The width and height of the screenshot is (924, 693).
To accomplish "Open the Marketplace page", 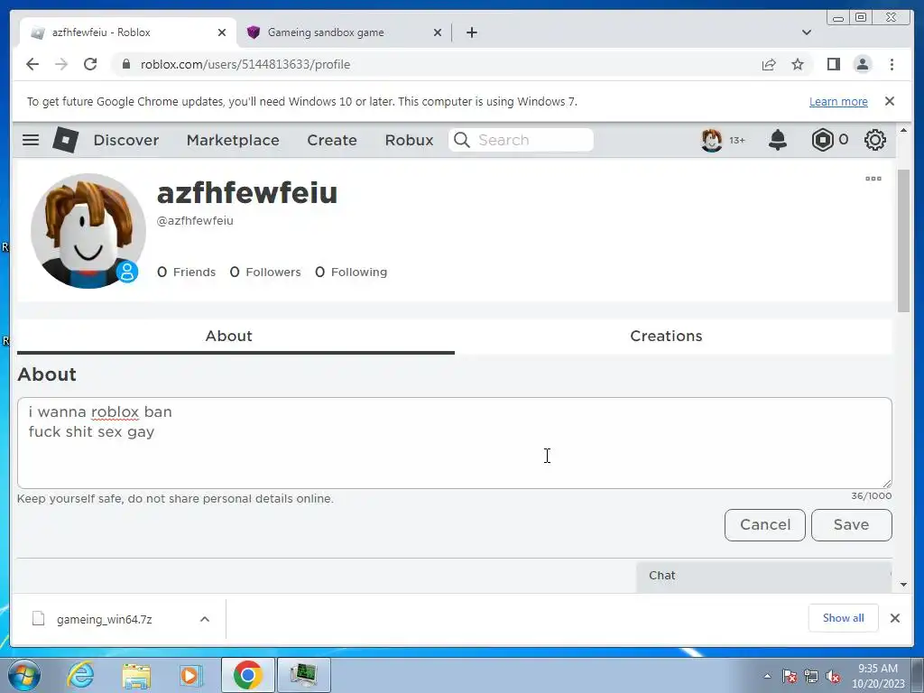I will click(x=233, y=140).
